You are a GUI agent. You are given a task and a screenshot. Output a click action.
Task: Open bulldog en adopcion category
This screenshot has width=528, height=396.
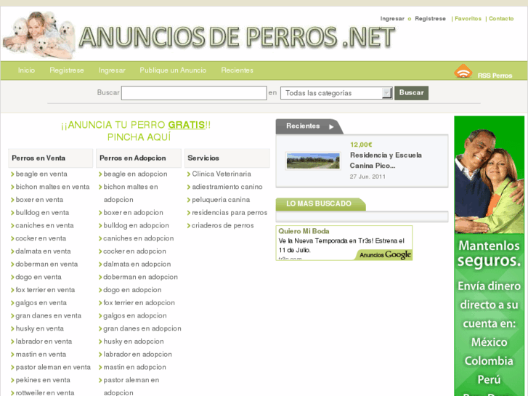[x=136, y=225]
